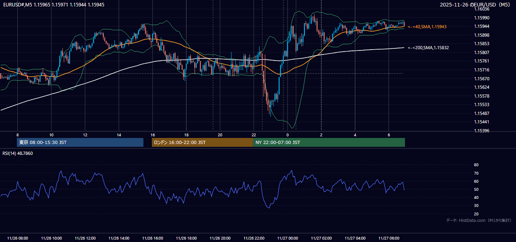The height and width of the screenshot is (242, 516).
Task: Click the bottom time label 11/26 12:00
Action: pyautogui.click(x=85, y=238)
